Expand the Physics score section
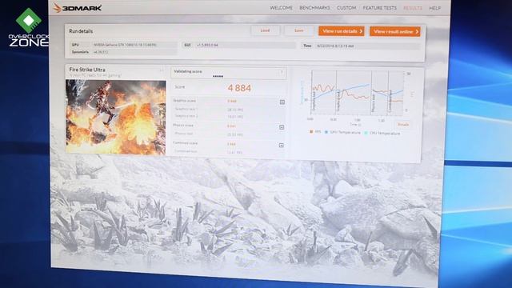 tap(282, 127)
